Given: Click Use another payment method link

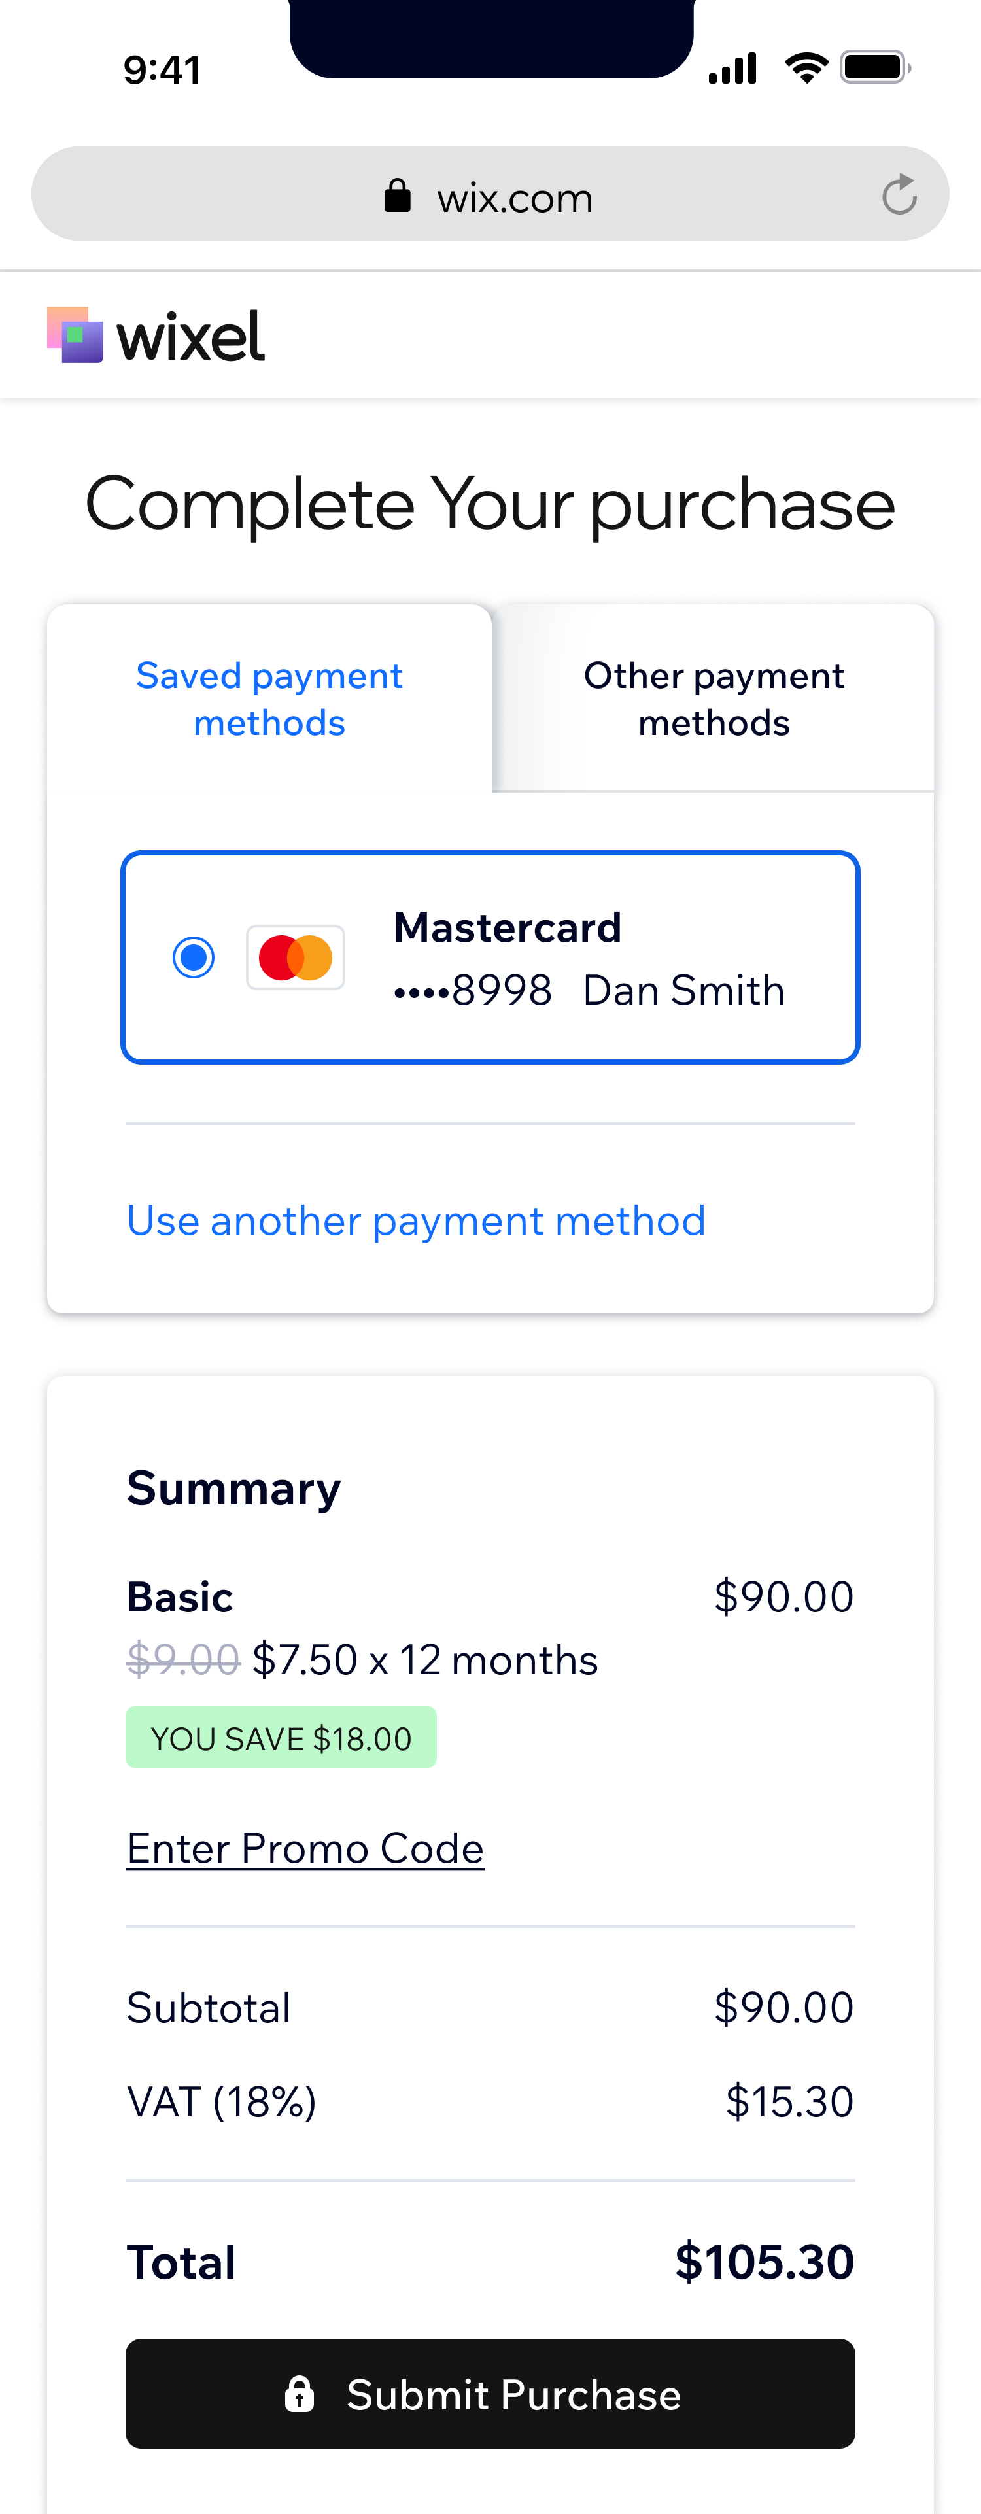Looking at the screenshot, I should point(416,1221).
